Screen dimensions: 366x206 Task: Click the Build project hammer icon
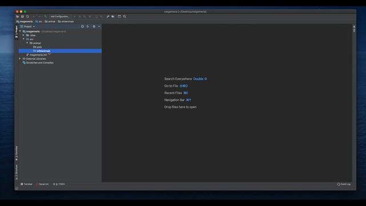pos(46,17)
